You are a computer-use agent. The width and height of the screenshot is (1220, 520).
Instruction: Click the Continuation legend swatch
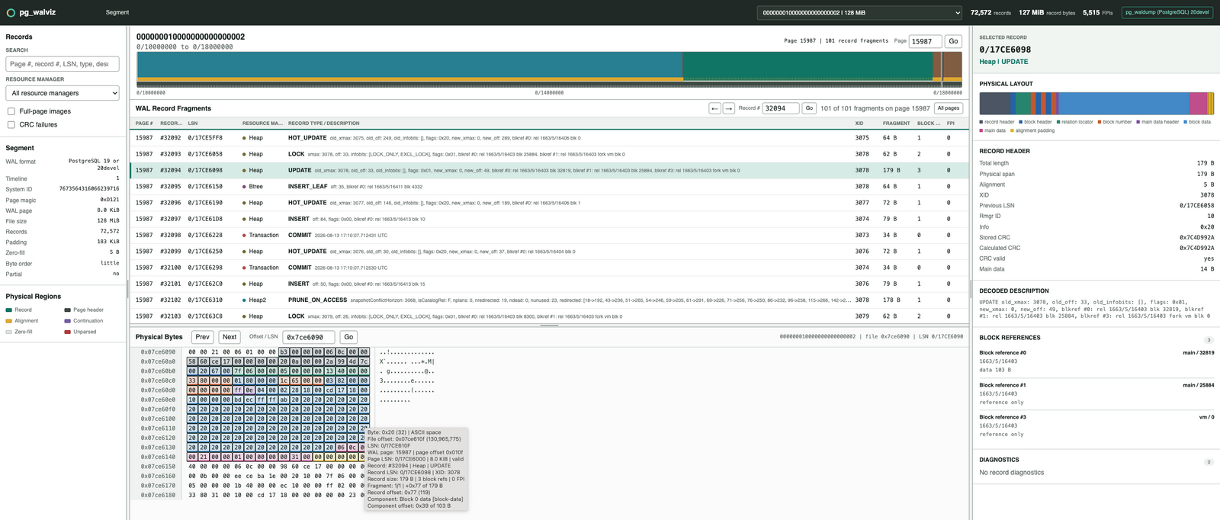click(x=67, y=321)
